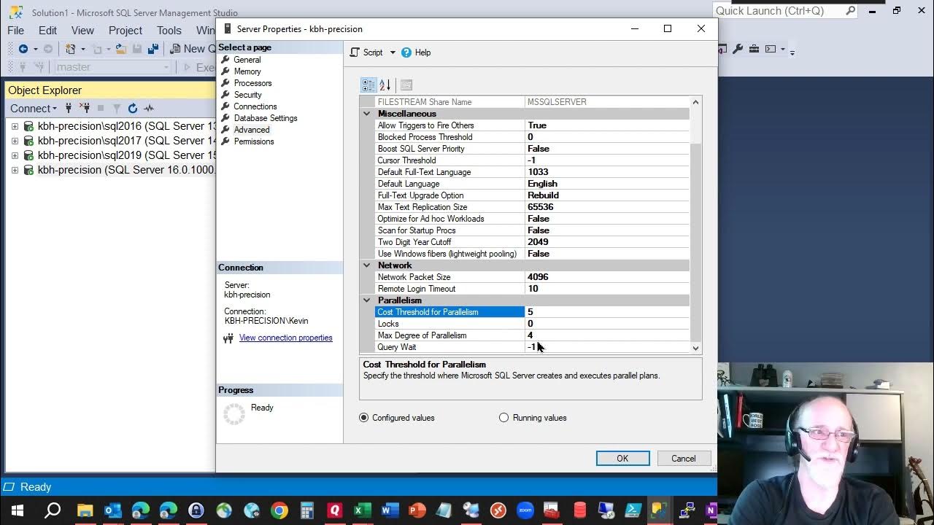Open Google Chrome from the taskbar

(279, 510)
